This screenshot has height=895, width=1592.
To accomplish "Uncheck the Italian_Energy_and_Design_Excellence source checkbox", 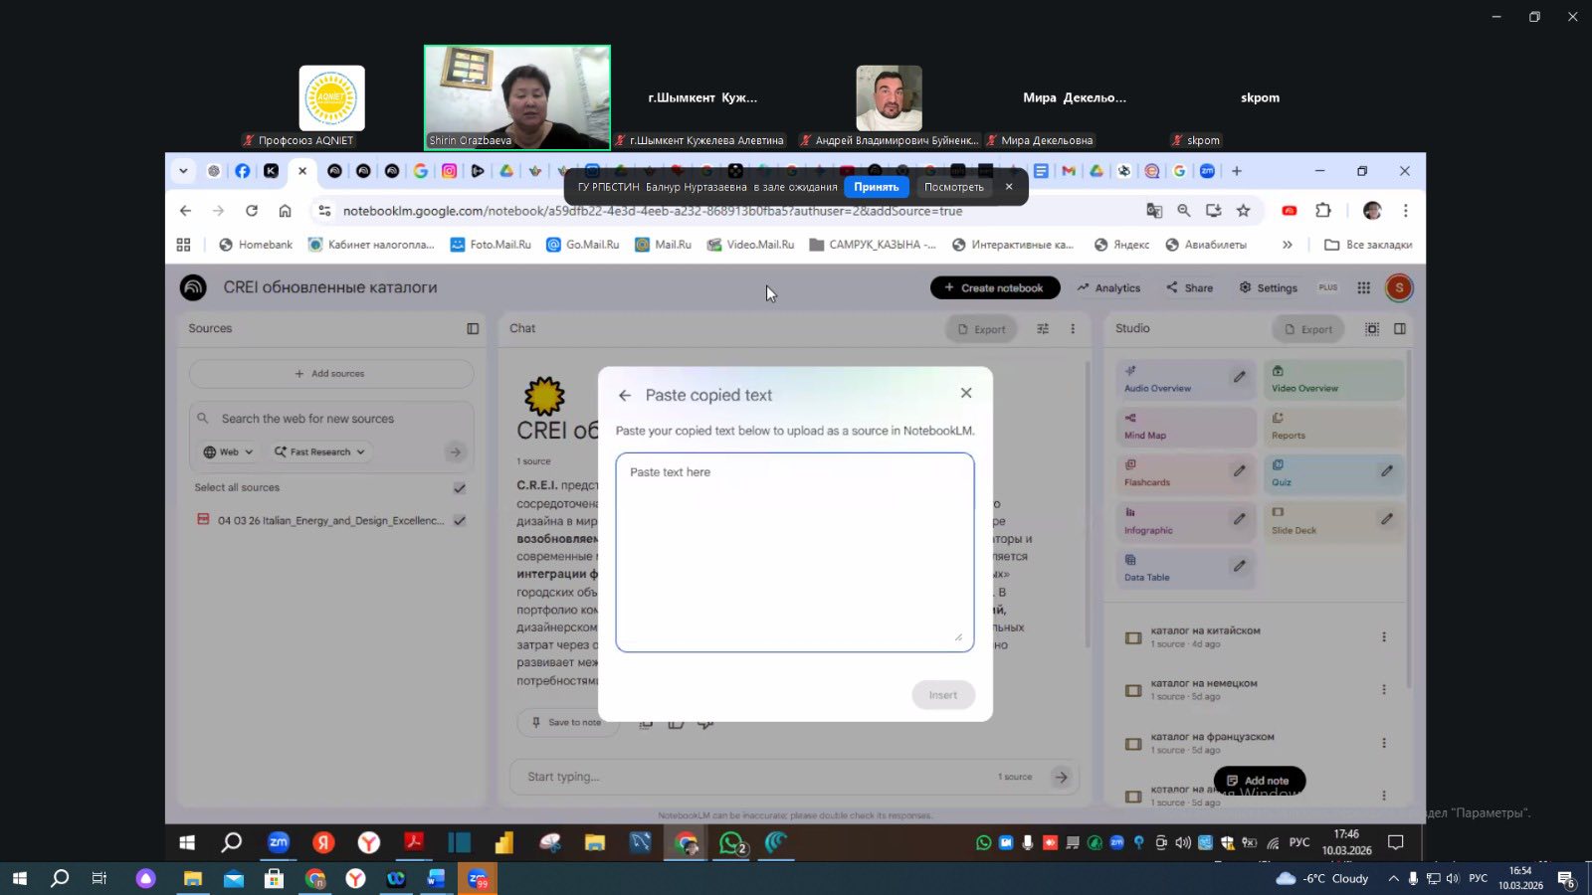I will coord(460,521).
